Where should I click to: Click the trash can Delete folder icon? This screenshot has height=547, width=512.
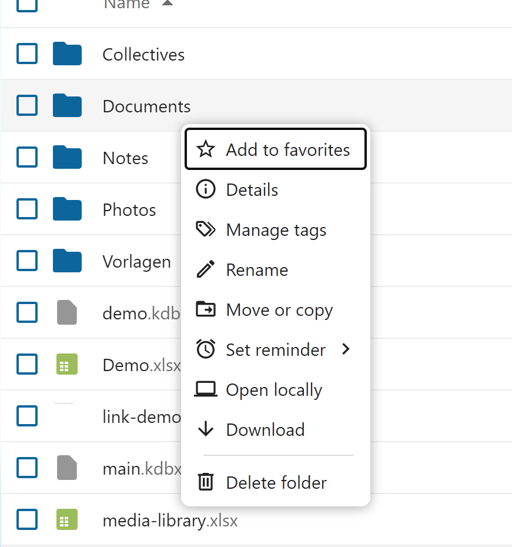tap(205, 482)
